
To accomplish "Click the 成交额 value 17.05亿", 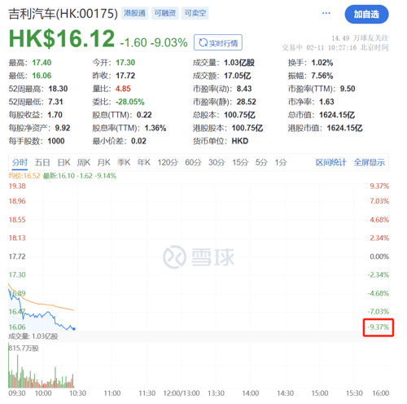I will 238,76.
